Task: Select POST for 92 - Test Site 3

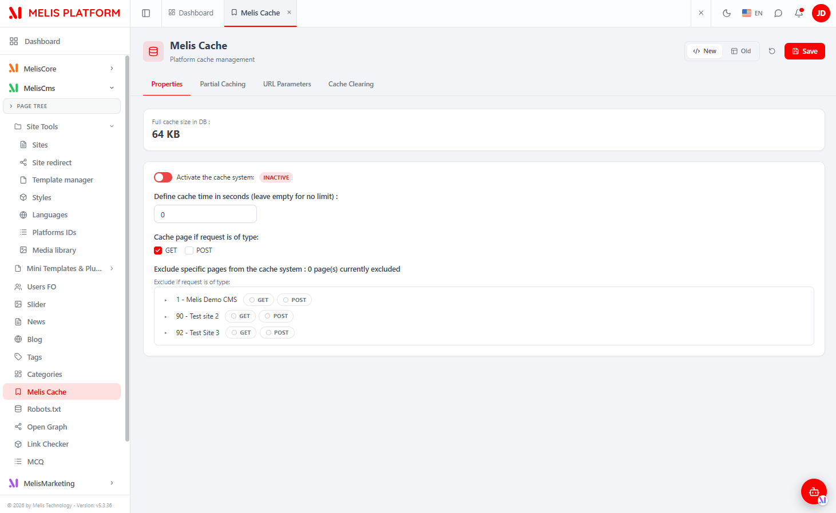Action: (x=277, y=333)
